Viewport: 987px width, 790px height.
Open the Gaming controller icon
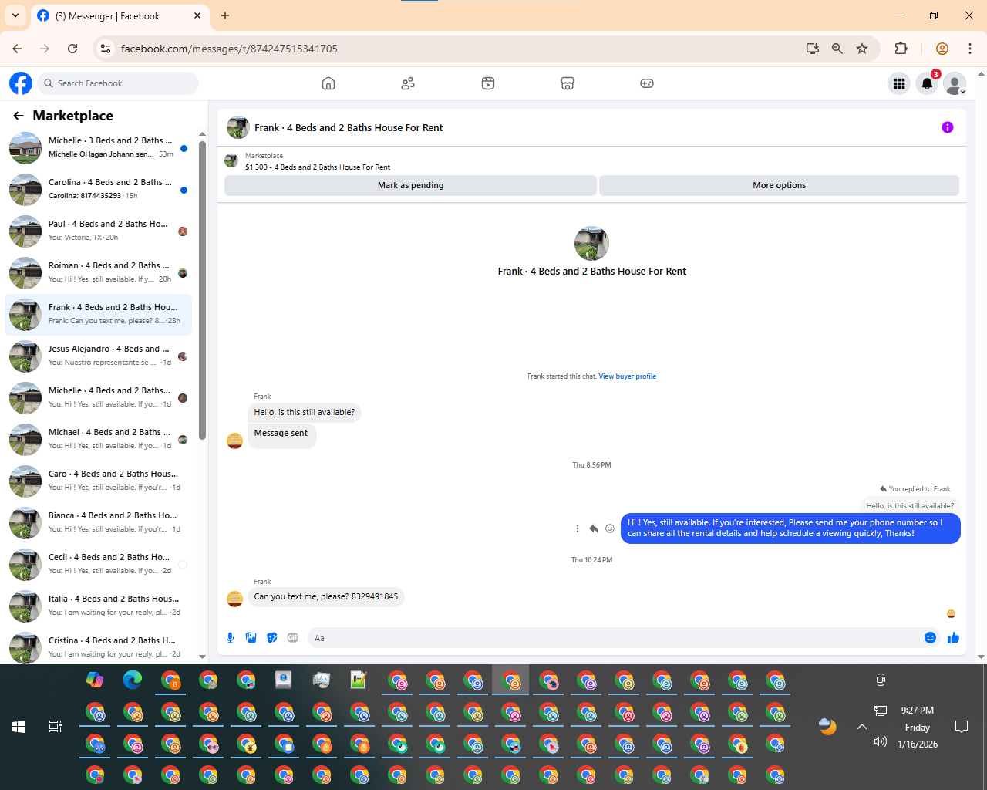(647, 83)
